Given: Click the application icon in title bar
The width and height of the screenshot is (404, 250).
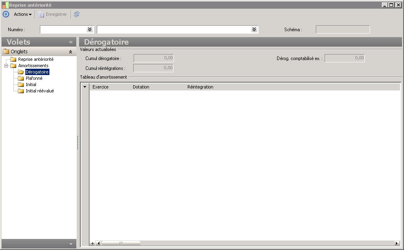Looking at the screenshot, I should (5, 5).
